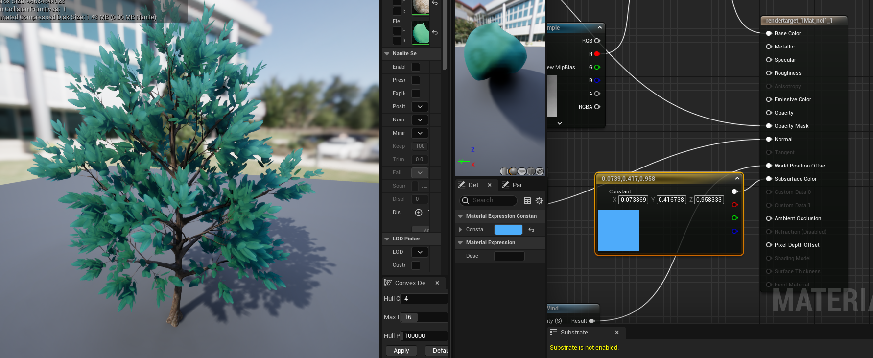The height and width of the screenshot is (358, 873).
Task: Enable Nanite support checkbox
Action: (416, 67)
